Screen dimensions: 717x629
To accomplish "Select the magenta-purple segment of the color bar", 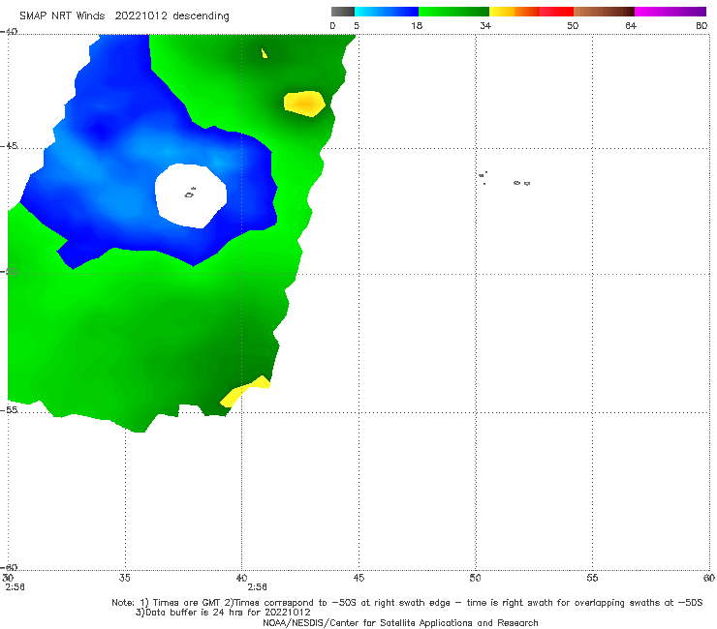I will 670,12.
